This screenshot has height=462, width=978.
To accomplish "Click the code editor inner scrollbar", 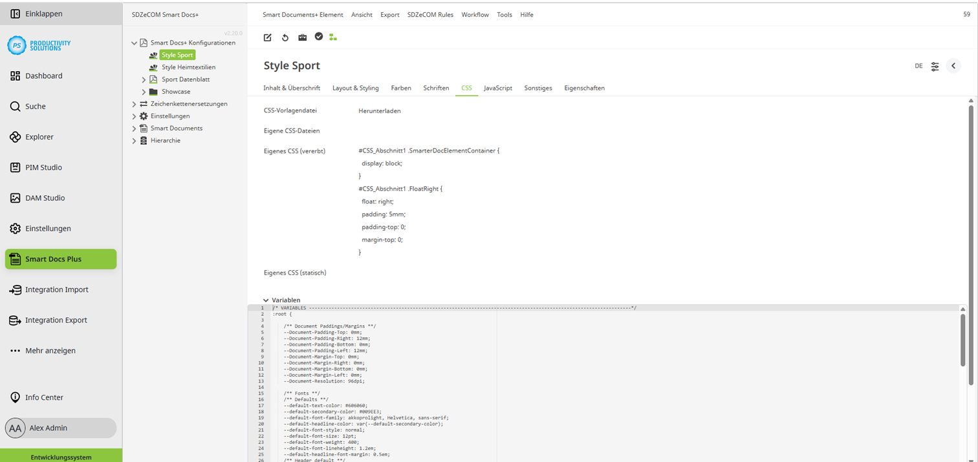I will pos(963,339).
